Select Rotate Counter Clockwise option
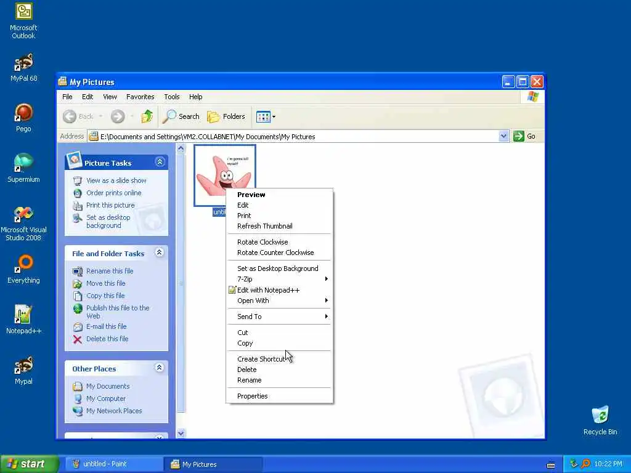Viewport: 631px width, 473px height. (x=279, y=253)
